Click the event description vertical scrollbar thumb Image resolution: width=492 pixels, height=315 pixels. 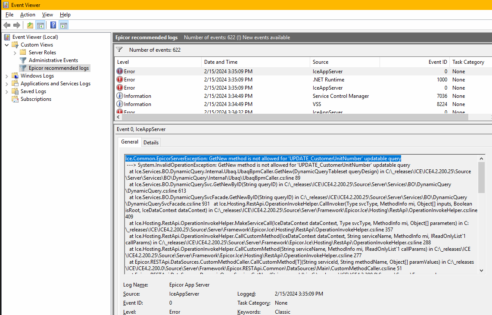pos(481,177)
